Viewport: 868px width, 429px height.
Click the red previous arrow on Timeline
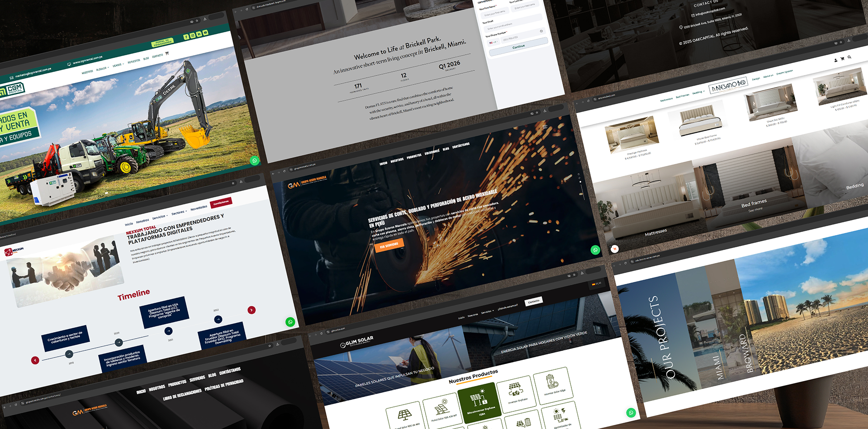pyautogui.click(x=35, y=360)
